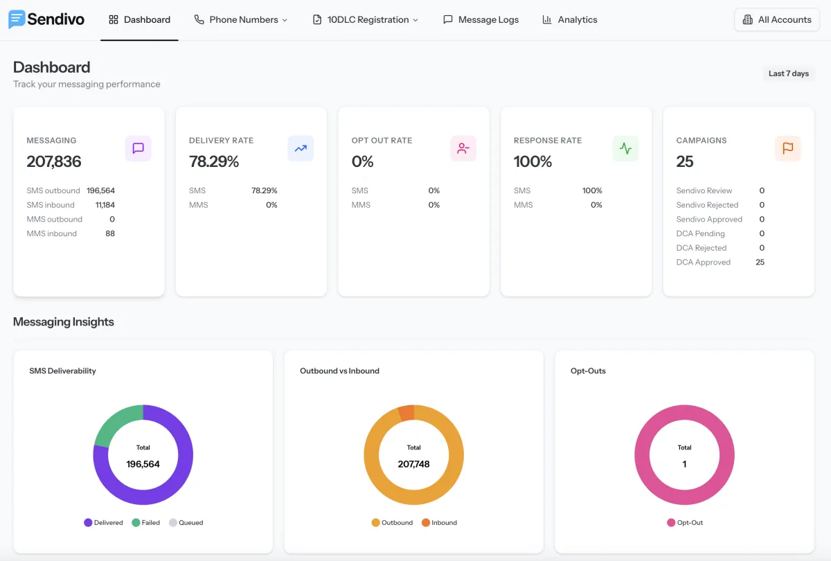Open the Last 7 days range selector
Screen dimensions: 831x561
[789, 73]
